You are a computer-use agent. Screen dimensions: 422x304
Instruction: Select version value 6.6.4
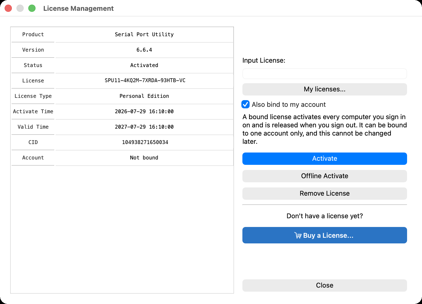[144, 50]
